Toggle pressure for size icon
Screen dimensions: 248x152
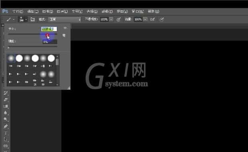(x=162, y=20)
